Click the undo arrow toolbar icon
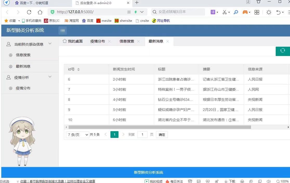 (278, 12)
